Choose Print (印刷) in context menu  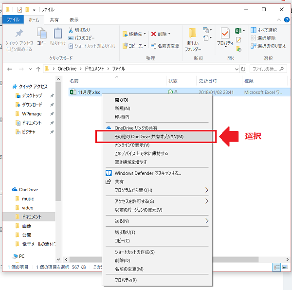(157, 117)
